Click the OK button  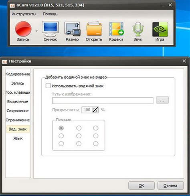tap(141, 186)
